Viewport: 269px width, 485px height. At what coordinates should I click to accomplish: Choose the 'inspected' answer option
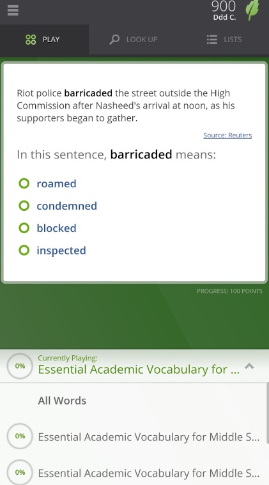click(x=61, y=250)
